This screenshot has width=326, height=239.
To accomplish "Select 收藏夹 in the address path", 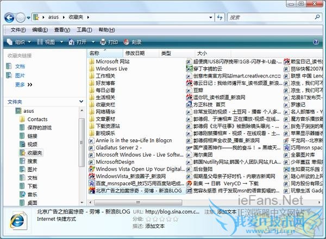I will pos(76,17).
